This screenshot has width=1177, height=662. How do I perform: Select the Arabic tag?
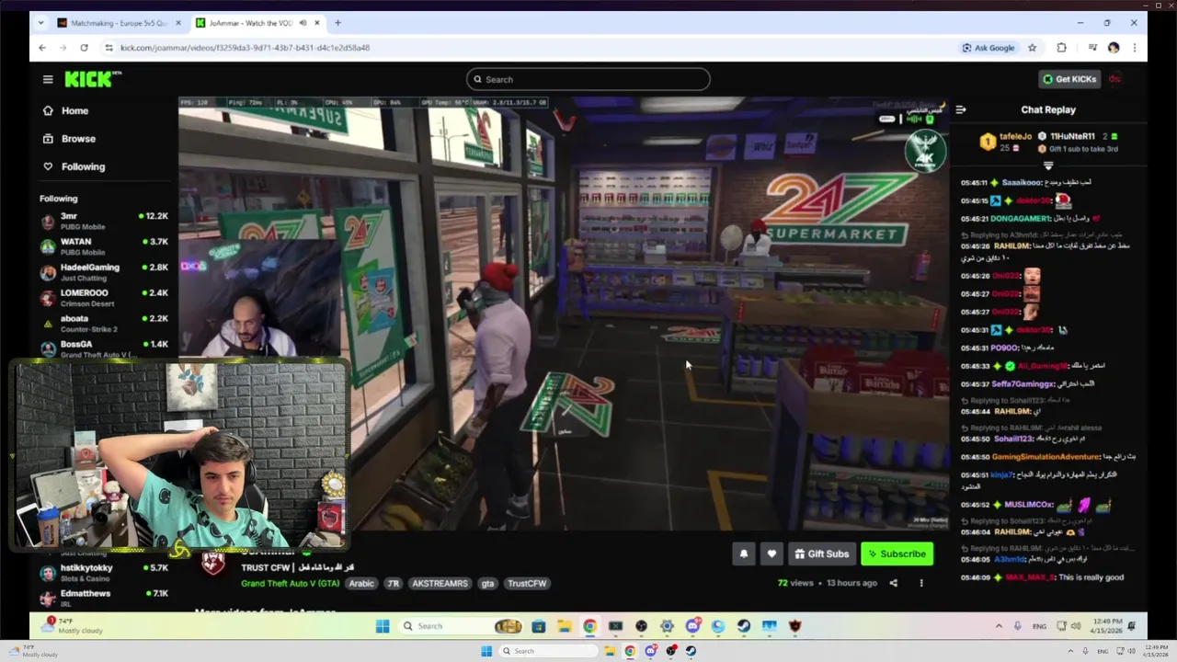[x=361, y=583]
